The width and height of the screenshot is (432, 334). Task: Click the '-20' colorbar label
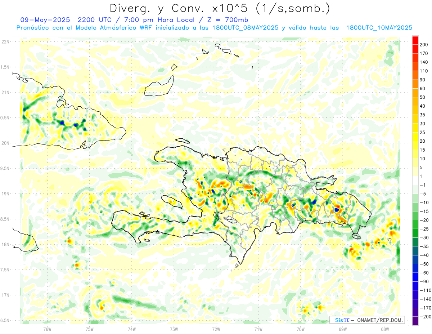[424, 220]
